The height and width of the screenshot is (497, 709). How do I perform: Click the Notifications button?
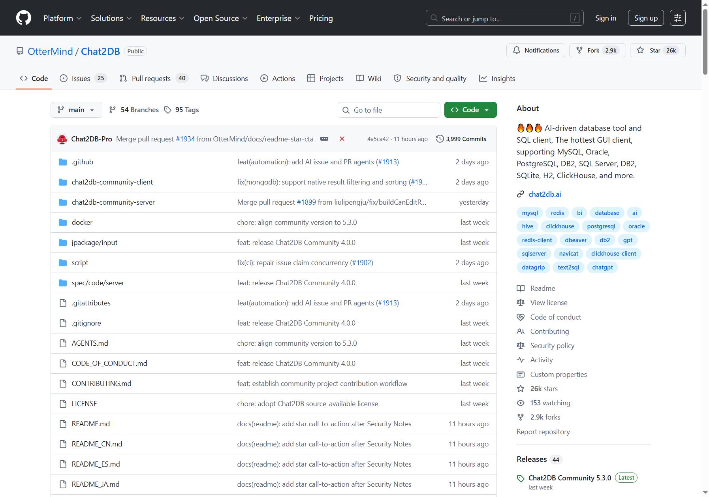536,51
